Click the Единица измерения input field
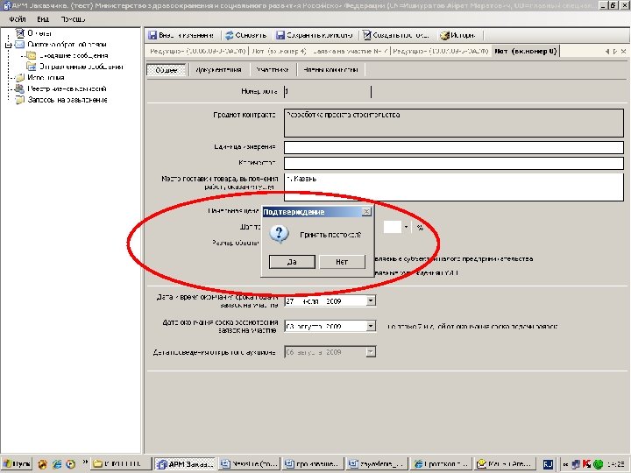Viewport: 631px width, 473px height. click(454, 147)
